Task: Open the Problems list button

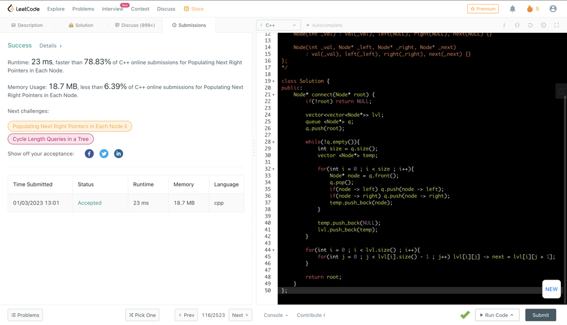Action: coord(26,315)
